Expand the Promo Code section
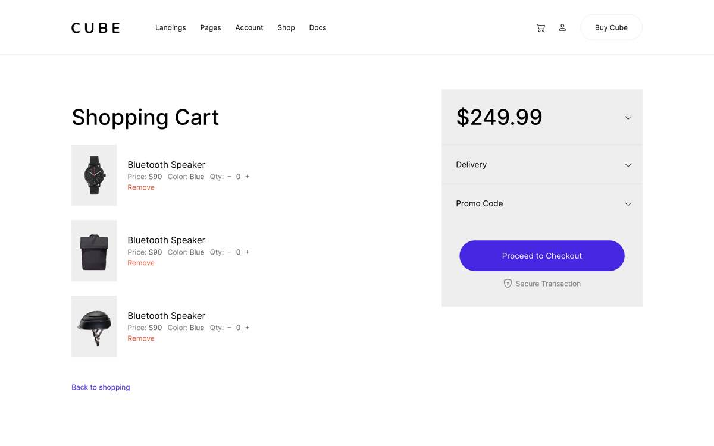Viewport: 714px width, 446px height. [628, 204]
